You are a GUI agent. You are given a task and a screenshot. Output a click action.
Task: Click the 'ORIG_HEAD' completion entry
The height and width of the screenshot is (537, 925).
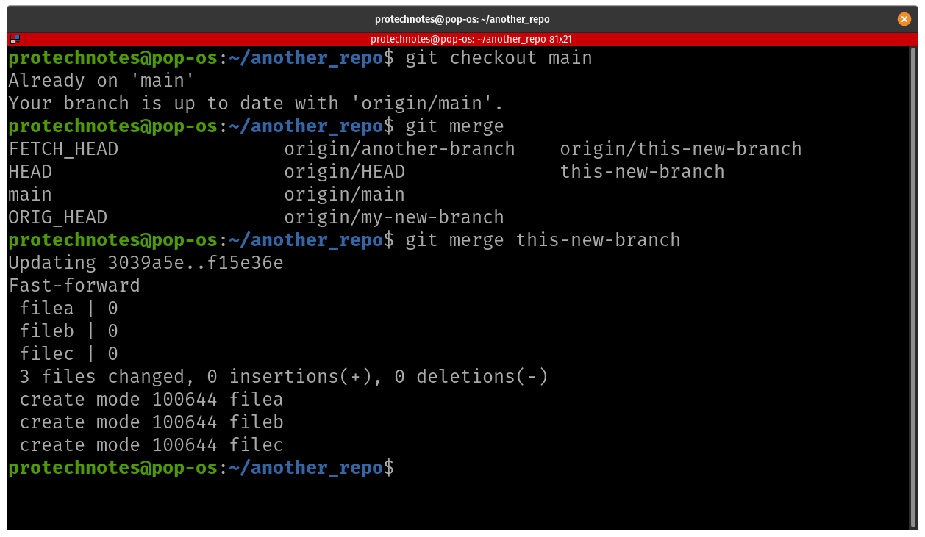(x=58, y=217)
